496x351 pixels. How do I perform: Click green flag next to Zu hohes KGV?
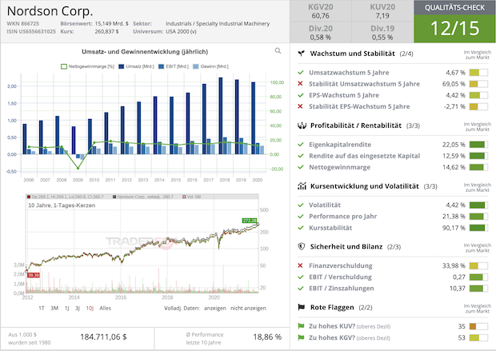click(301, 337)
